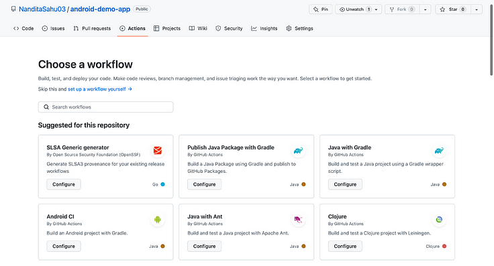
Task: Click the SLSA Generic generator logo icon
Action: [x=158, y=151]
